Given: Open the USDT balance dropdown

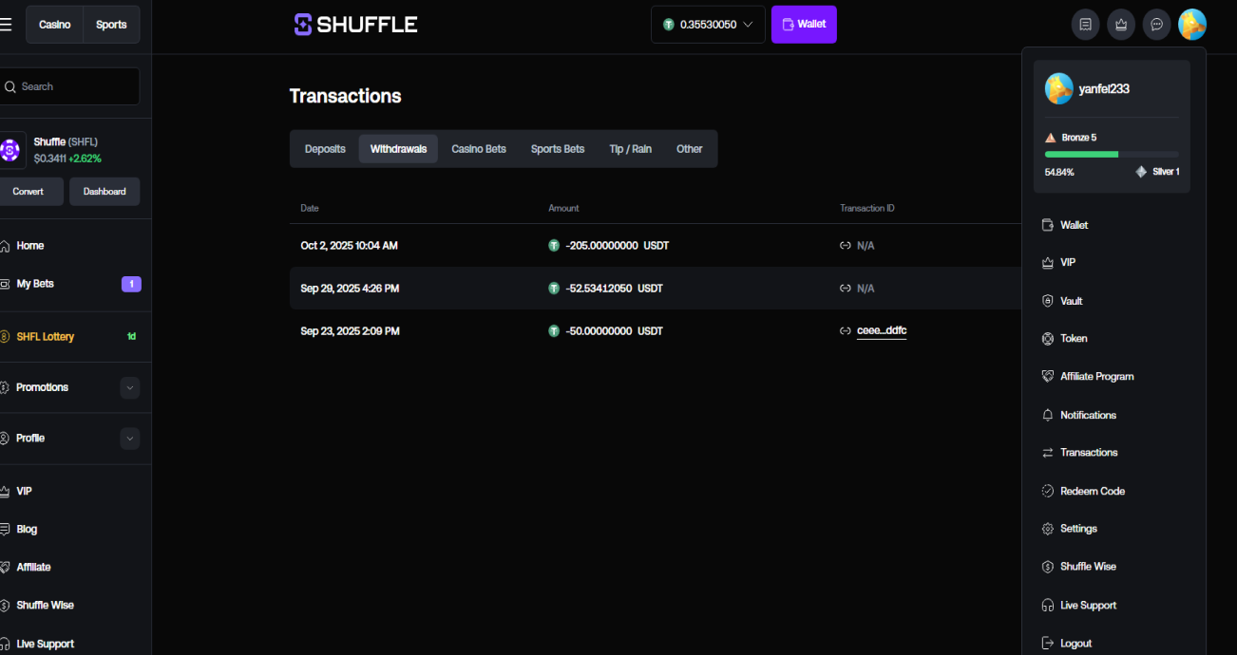Looking at the screenshot, I should pos(708,25).
